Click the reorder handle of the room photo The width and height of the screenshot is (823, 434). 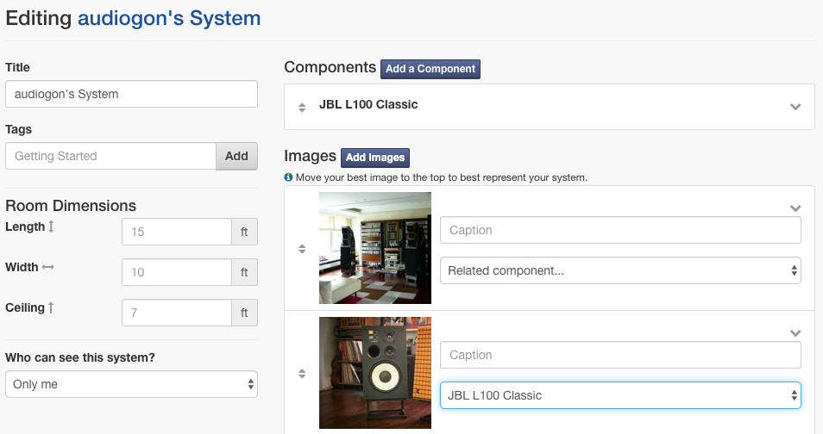(x=302, y=249)
